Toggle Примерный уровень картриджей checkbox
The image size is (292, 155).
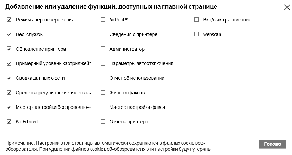click(9, 63)
